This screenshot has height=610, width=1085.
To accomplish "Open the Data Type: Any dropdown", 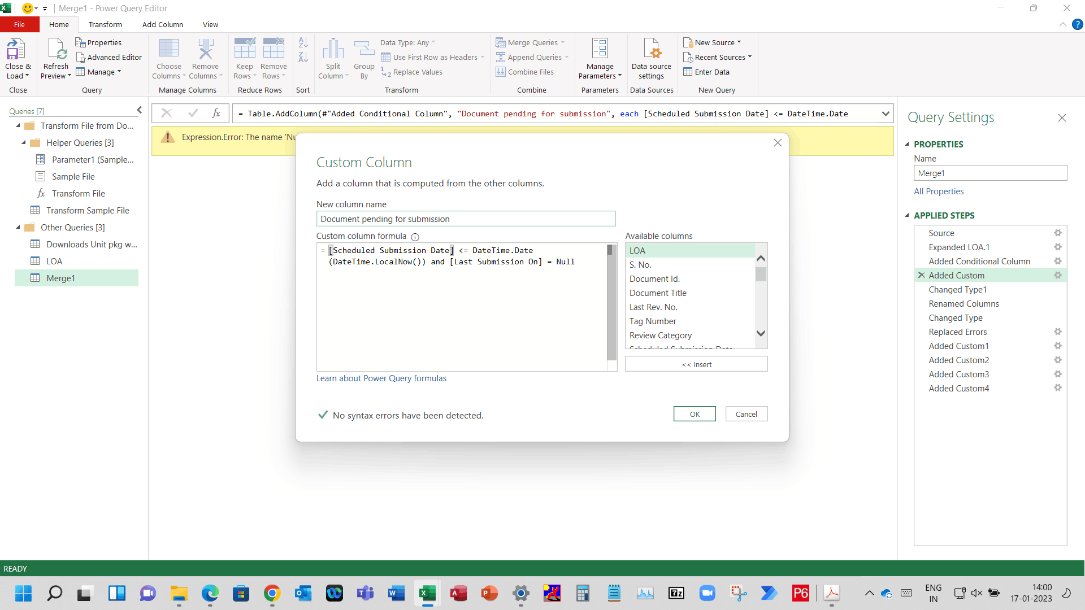I will (407, 42).
